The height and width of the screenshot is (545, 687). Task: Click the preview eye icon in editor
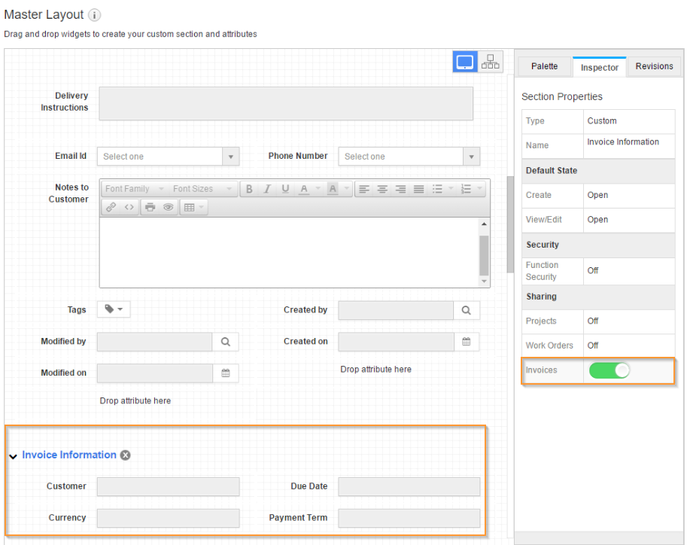tap(168, 207)
